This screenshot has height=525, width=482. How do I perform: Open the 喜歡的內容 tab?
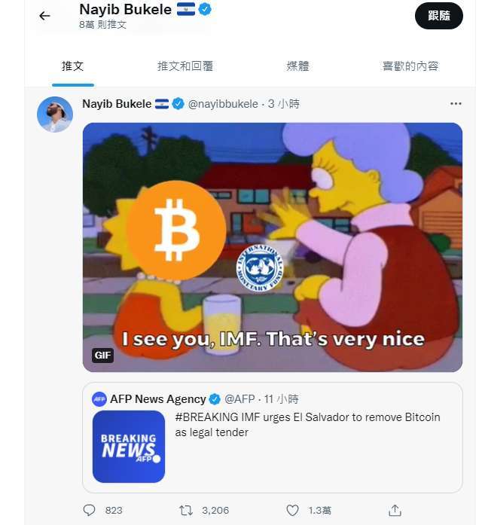[410, 66]
